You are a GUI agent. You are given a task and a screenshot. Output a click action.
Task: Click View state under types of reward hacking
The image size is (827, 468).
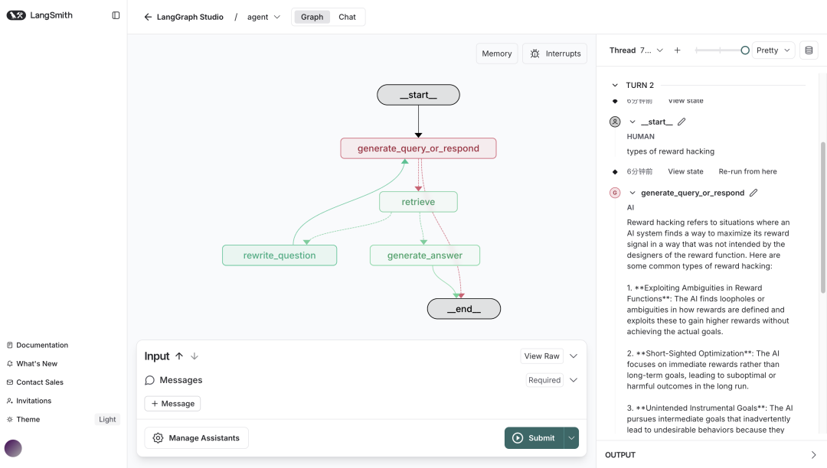[x=685, y=171]
